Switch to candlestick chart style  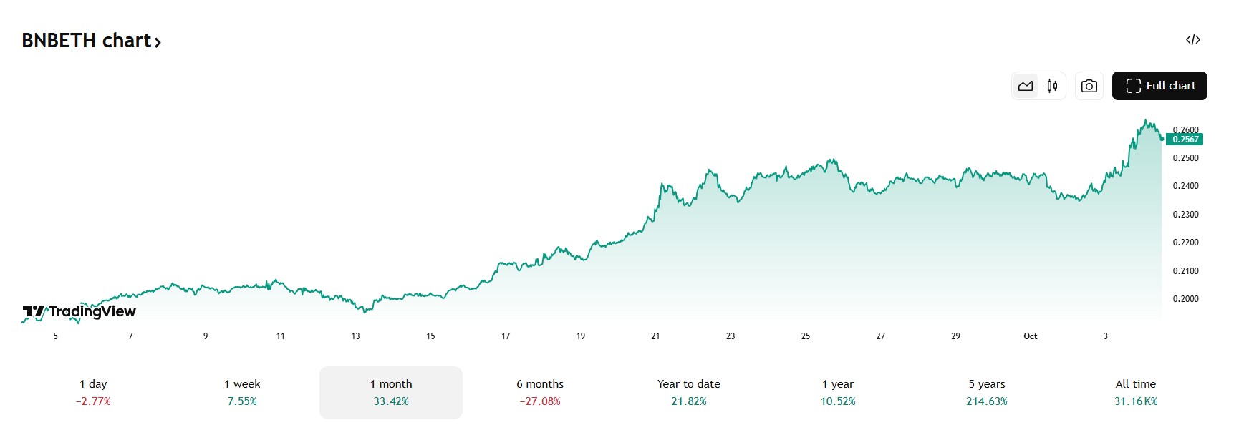[1052, 86]
